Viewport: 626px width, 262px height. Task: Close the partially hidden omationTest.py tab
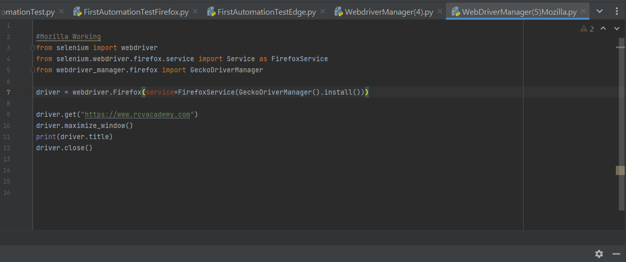(x=61, y=12)
